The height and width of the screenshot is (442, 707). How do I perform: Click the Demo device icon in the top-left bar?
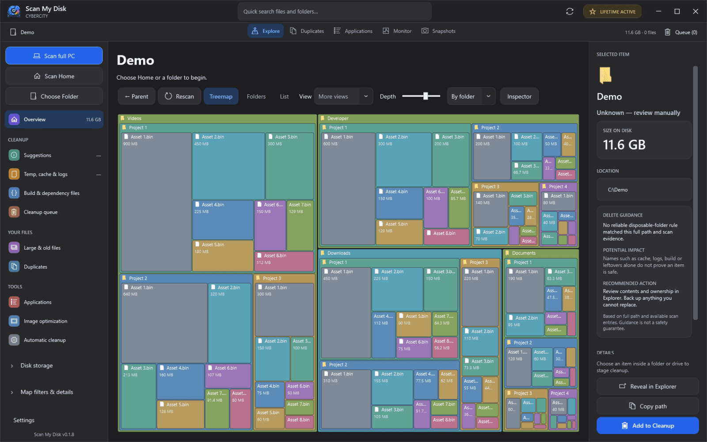[13, 32]
